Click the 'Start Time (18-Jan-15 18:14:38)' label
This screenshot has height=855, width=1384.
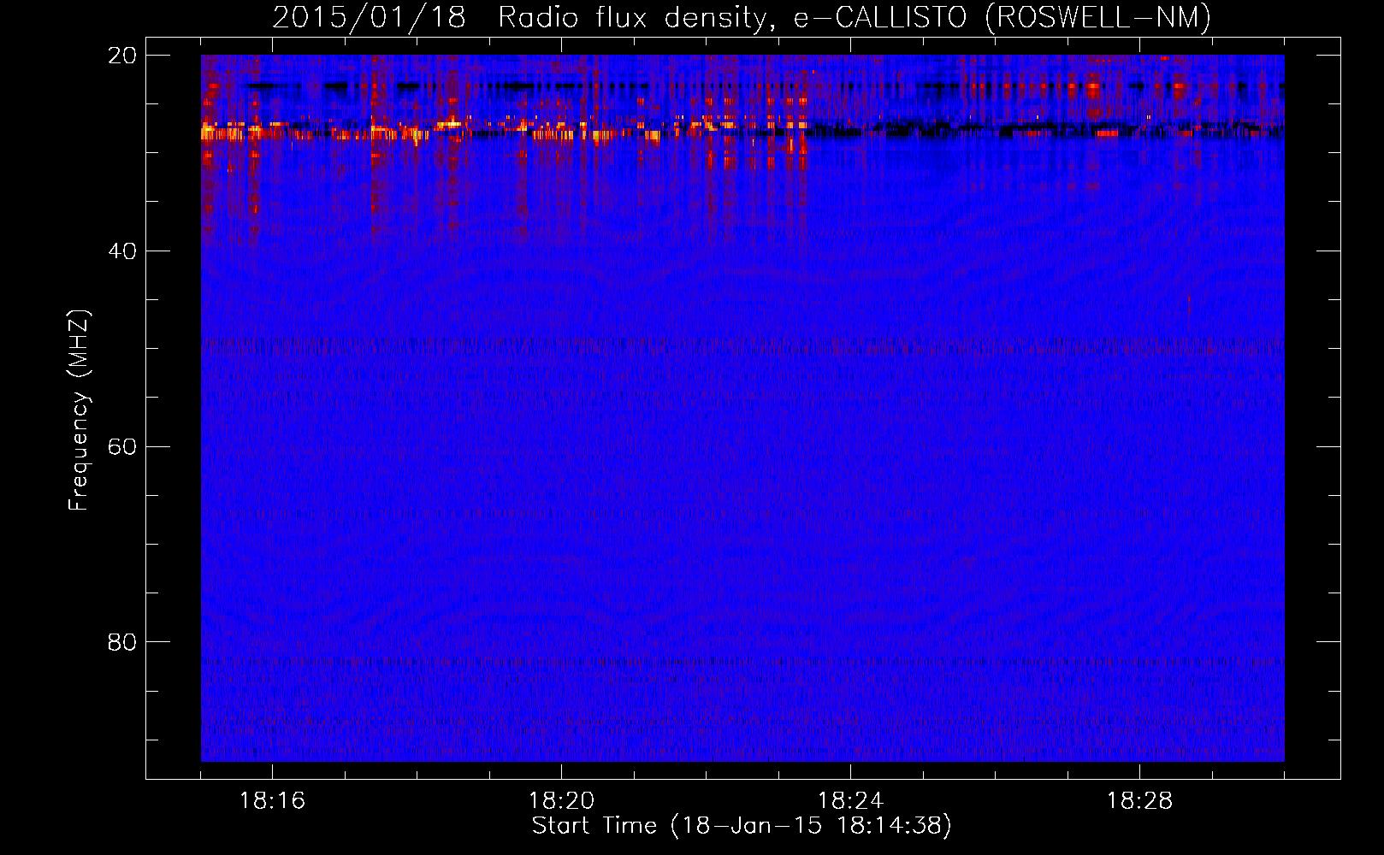coord(742,826)
